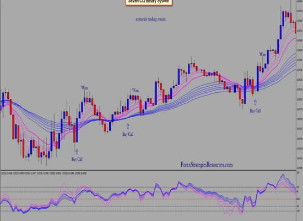Click the middle Won label on the chart
303x221 pixels.
[x=136, y=91]
